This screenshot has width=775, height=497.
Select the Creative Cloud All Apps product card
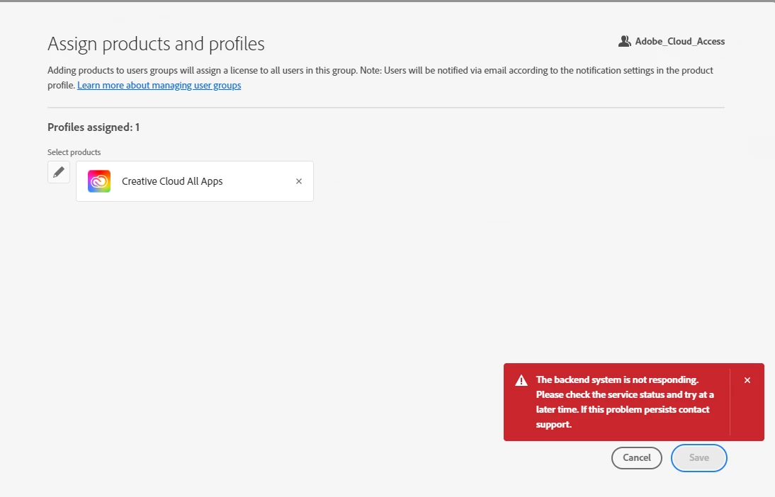195,181
